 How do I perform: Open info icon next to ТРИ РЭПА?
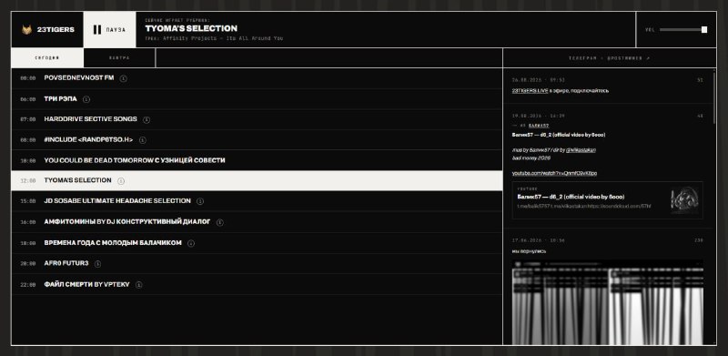pos(86,99)
